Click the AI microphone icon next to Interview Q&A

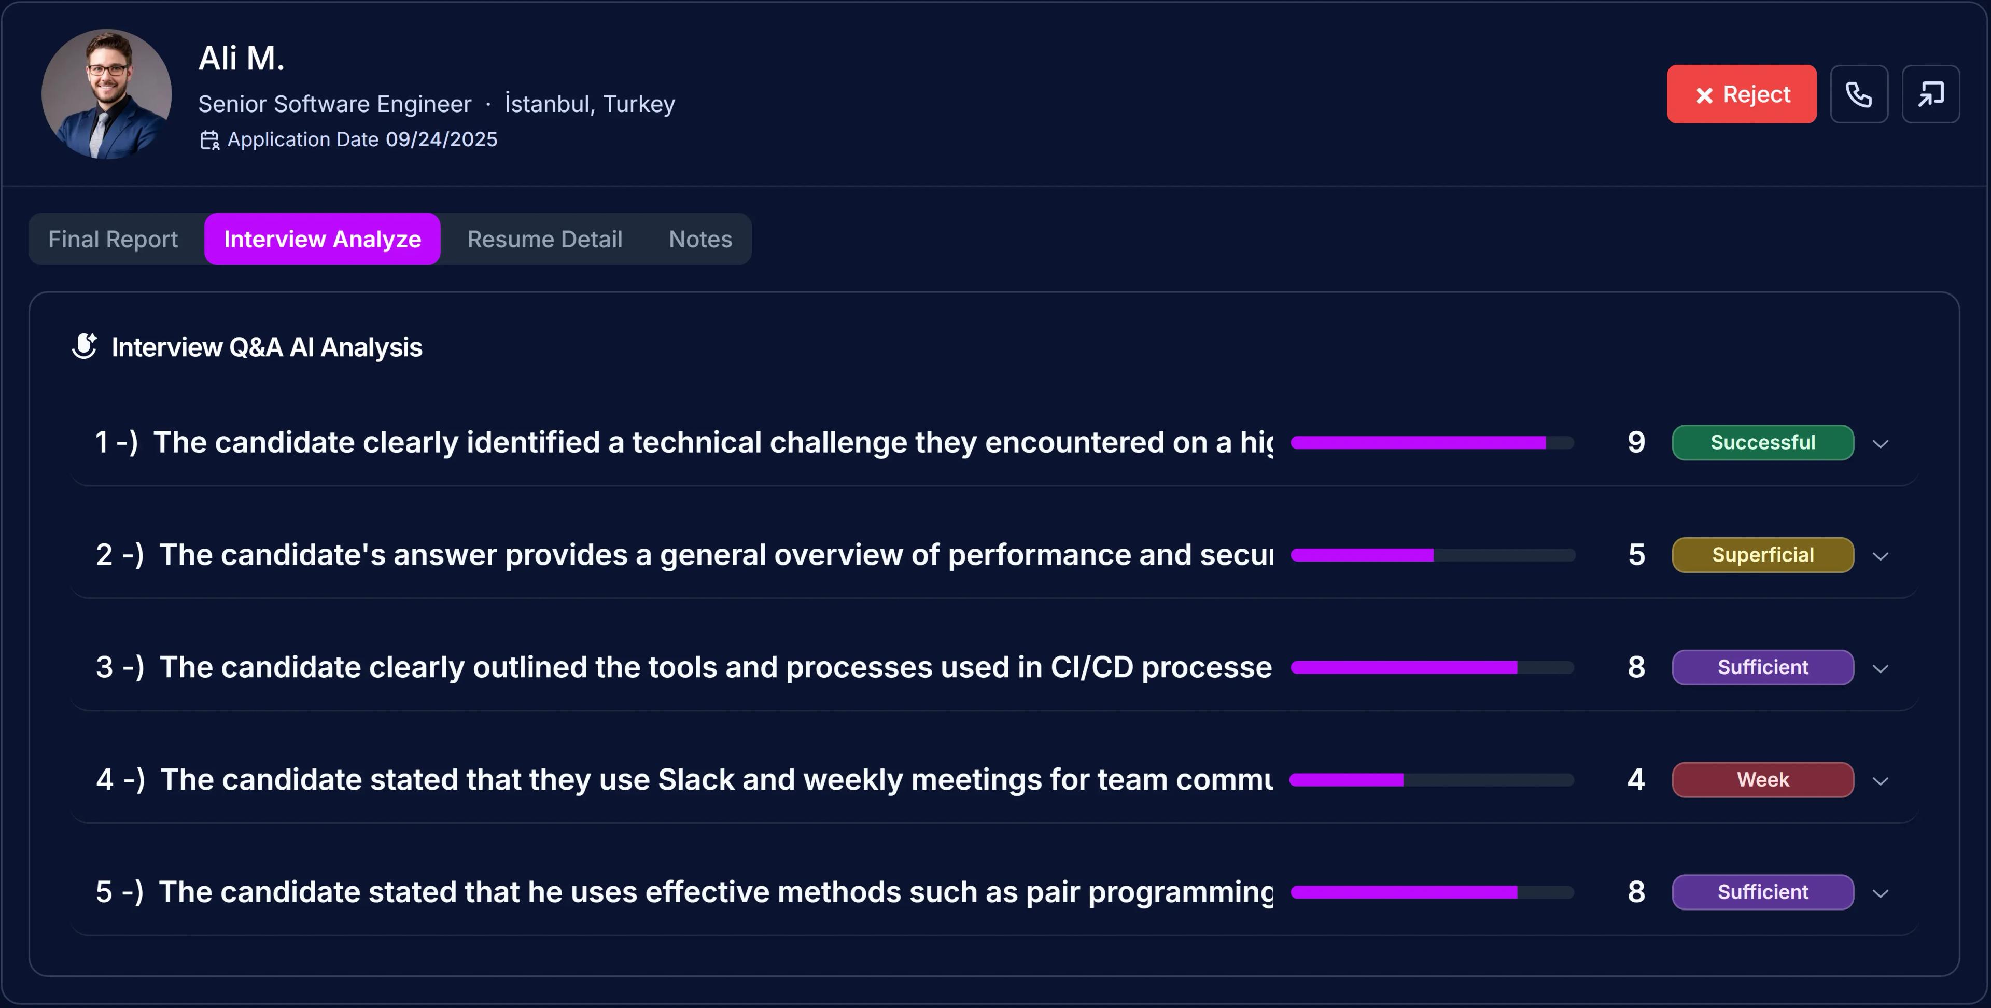point(85,346)
